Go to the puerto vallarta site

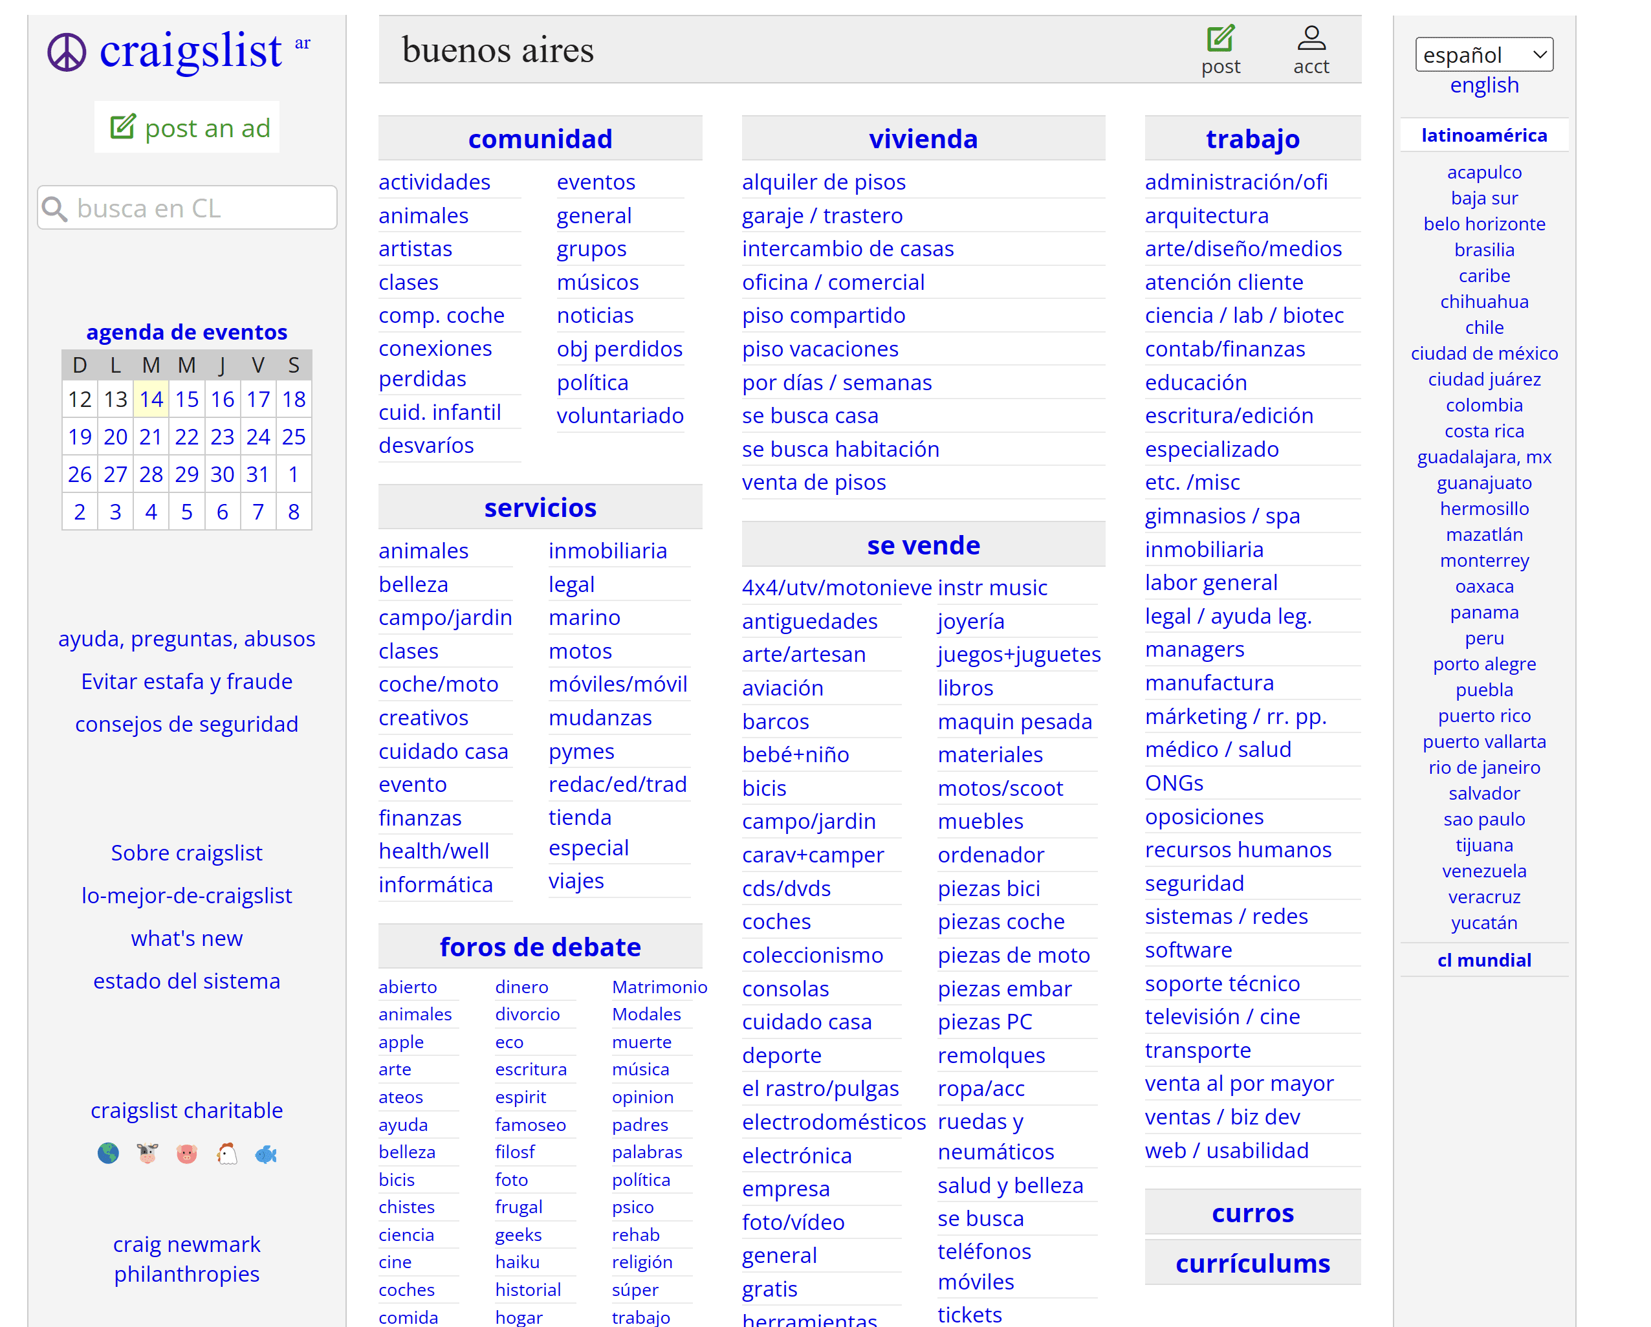click(x=1483, y=741)
